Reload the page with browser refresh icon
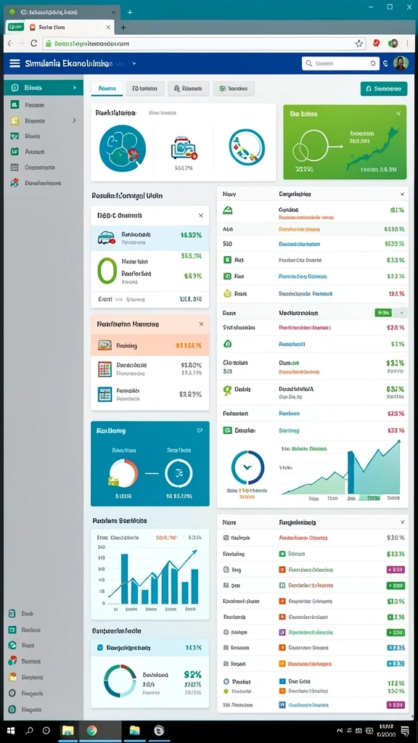418x743 pixels. (x=33, y=43)
